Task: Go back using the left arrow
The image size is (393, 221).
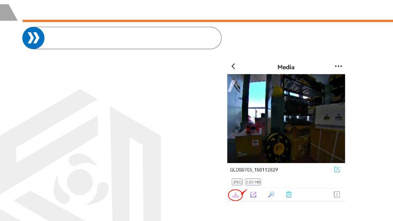Action: pyautogui.click(x=233, y=66)
